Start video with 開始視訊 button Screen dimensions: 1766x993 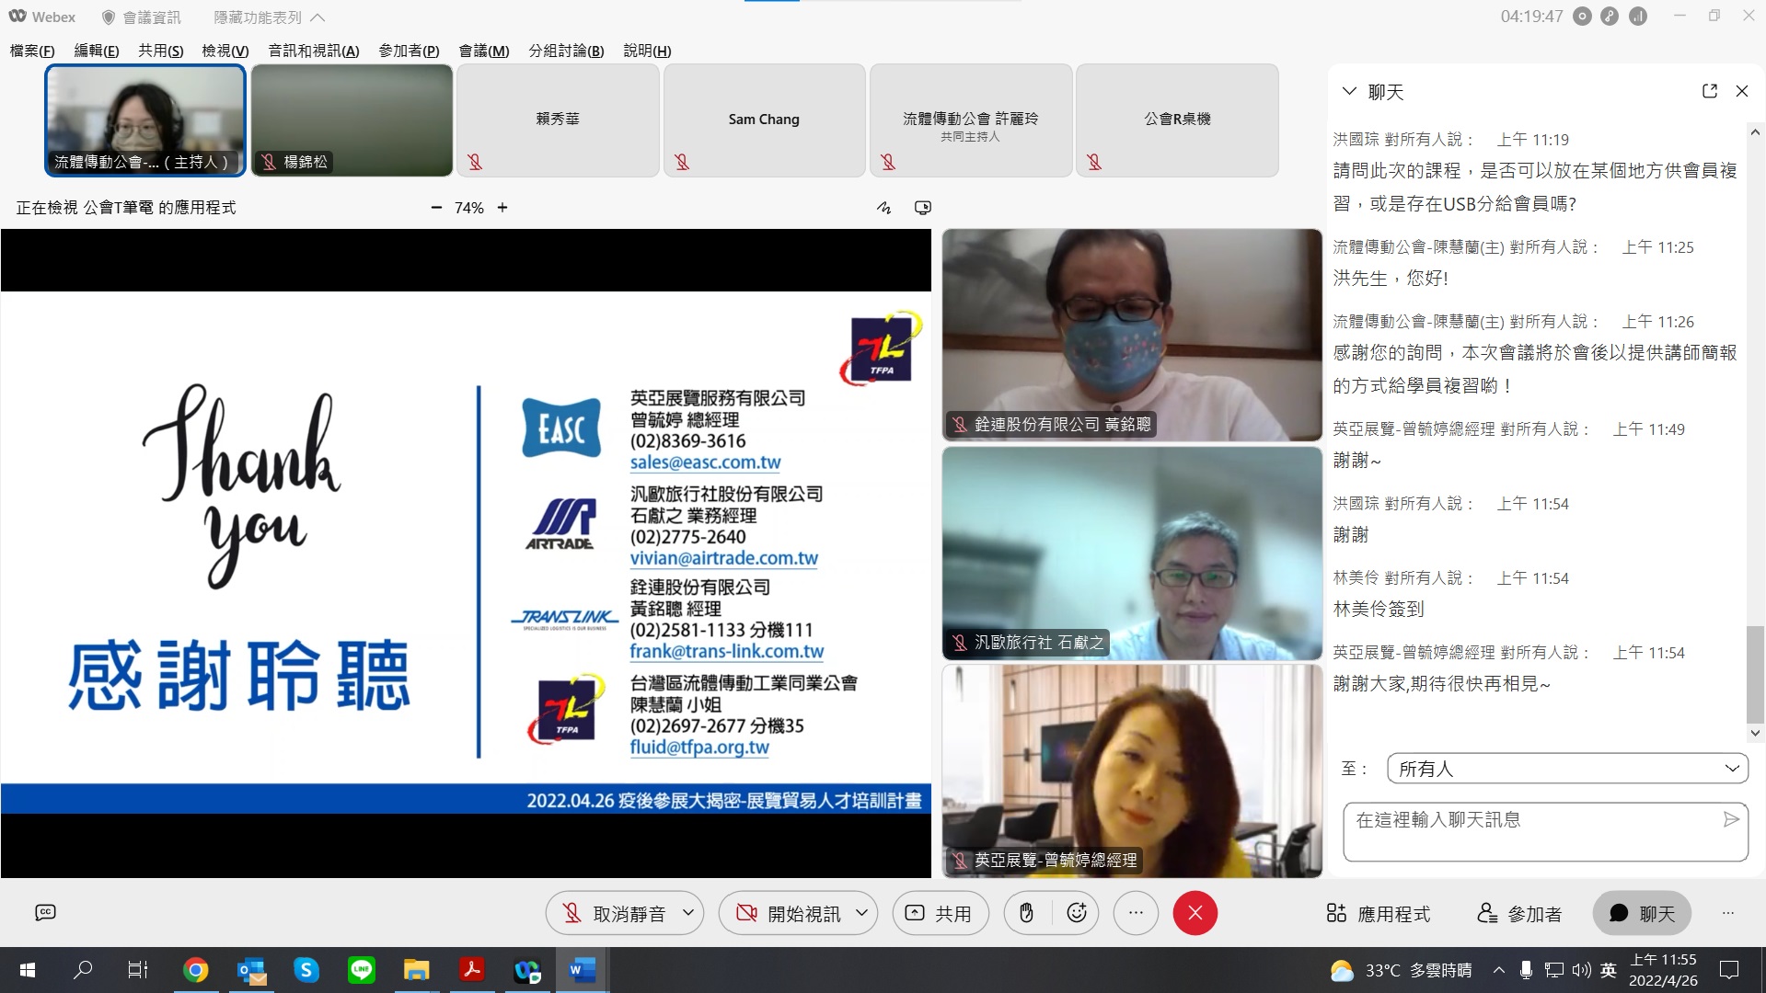(790, 913)
